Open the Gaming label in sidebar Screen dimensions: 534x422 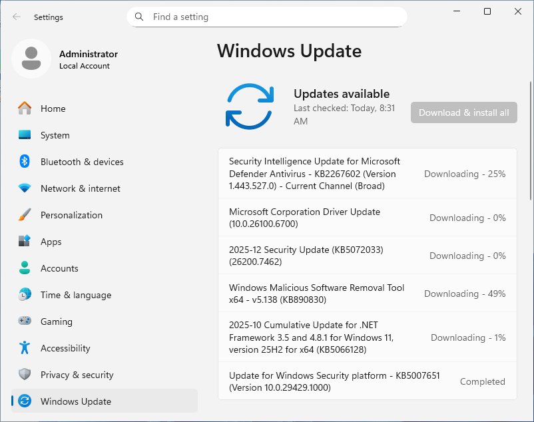(57, 321)
